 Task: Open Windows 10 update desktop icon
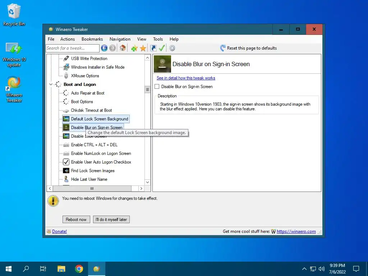click(14, 55)
